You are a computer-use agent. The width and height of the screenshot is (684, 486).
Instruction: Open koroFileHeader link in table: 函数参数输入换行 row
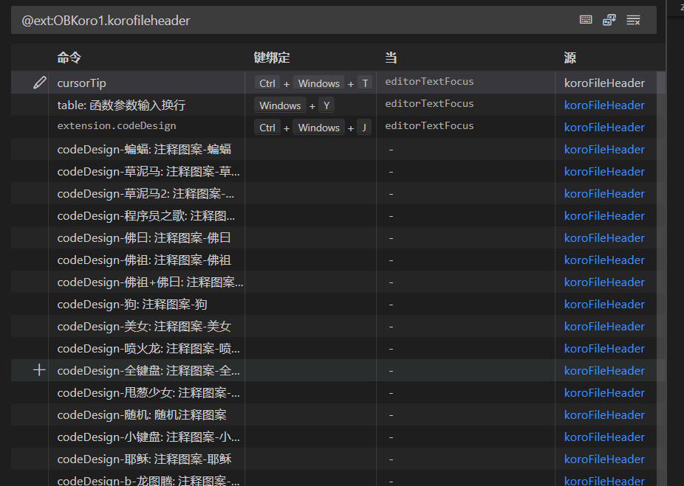point(604,105)
